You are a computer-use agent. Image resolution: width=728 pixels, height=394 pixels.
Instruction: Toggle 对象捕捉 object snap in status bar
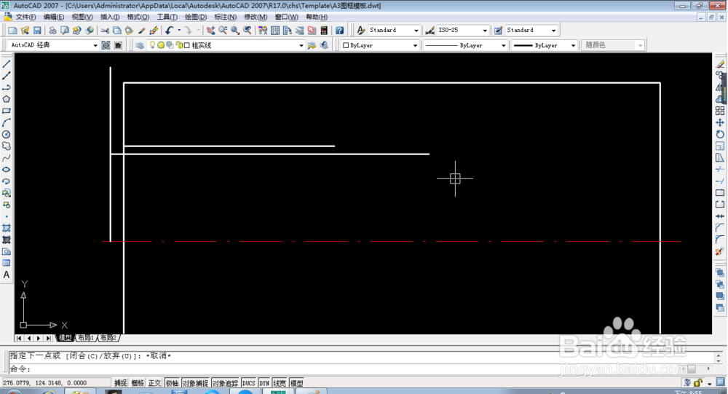[x=195, y=383]
